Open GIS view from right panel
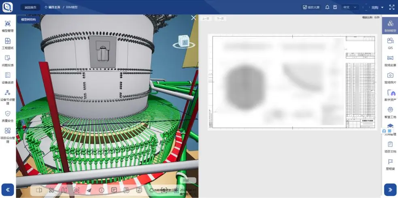 [390, 43]
